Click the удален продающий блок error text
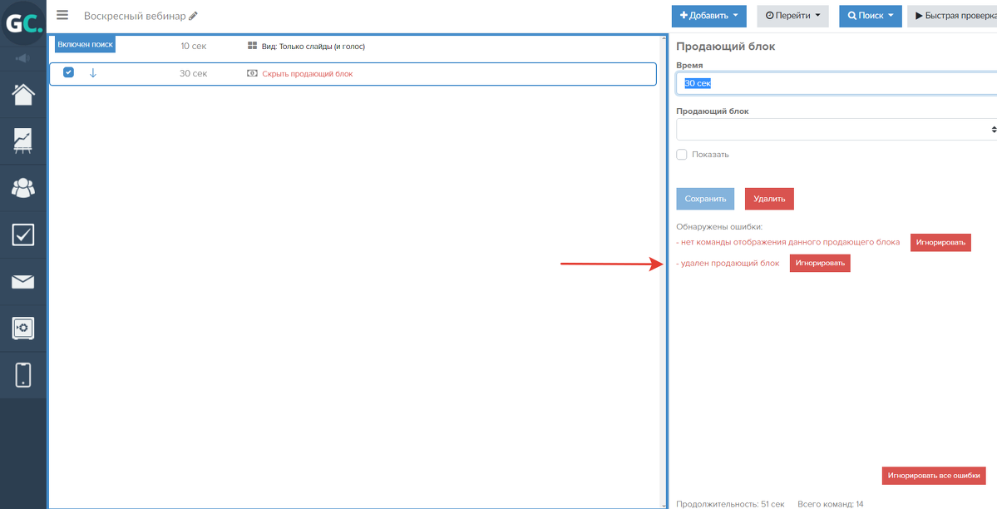 (728, 263)
